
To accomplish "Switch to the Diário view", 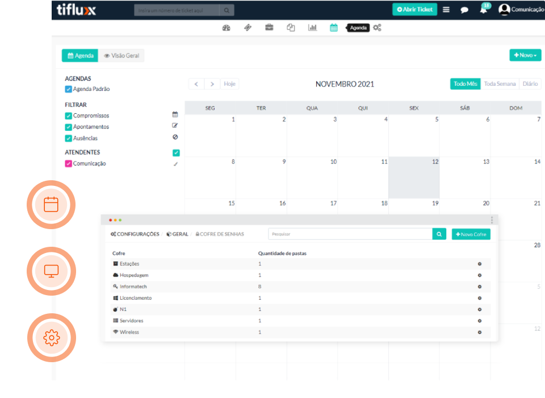I will (530, 84).
